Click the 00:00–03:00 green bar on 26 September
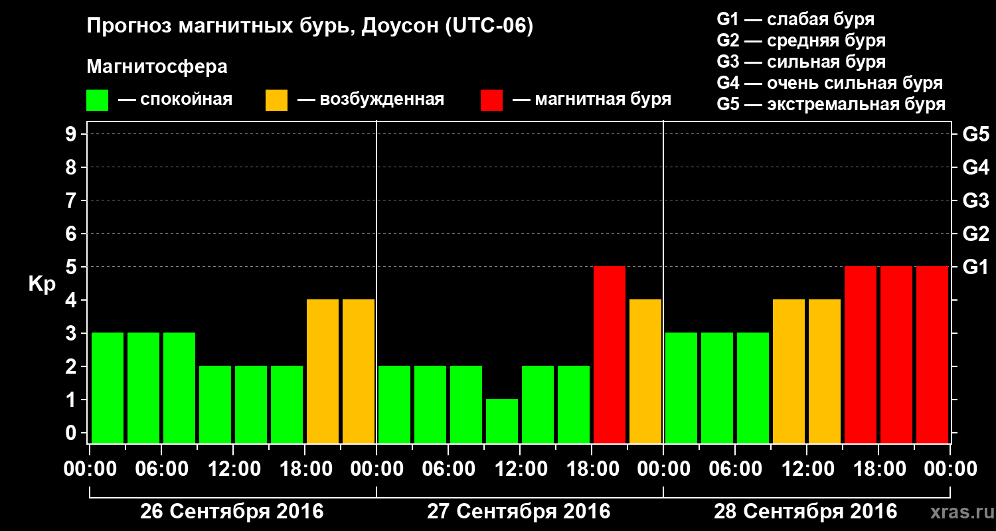 pyautogui.click(x=108, y=388)
